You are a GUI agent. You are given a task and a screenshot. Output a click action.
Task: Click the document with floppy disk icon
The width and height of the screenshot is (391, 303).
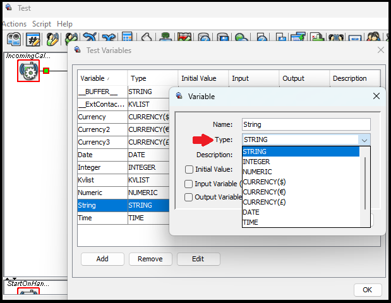coord(281,37)
